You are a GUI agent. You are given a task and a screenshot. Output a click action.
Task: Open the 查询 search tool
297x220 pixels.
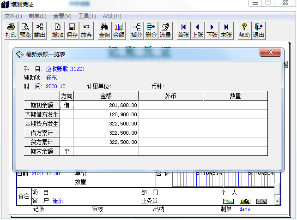[x=104, y=30]
